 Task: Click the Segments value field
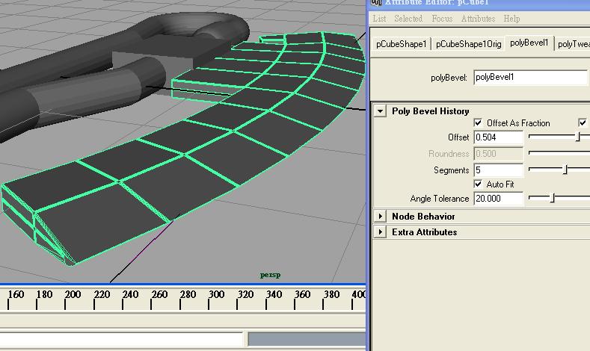(498, 170)
